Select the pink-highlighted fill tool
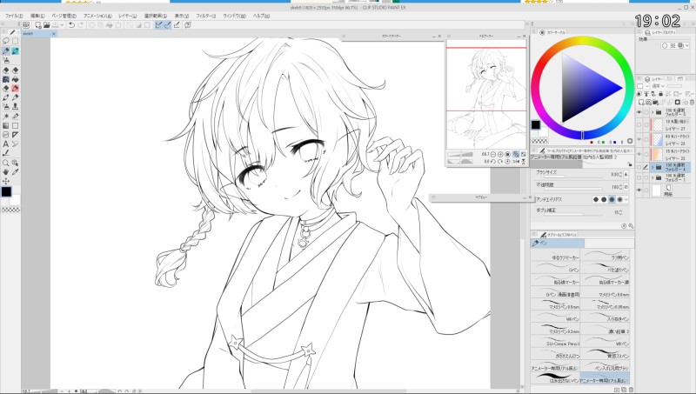Viewport: 696px width, 394px height. pos(15,89)
